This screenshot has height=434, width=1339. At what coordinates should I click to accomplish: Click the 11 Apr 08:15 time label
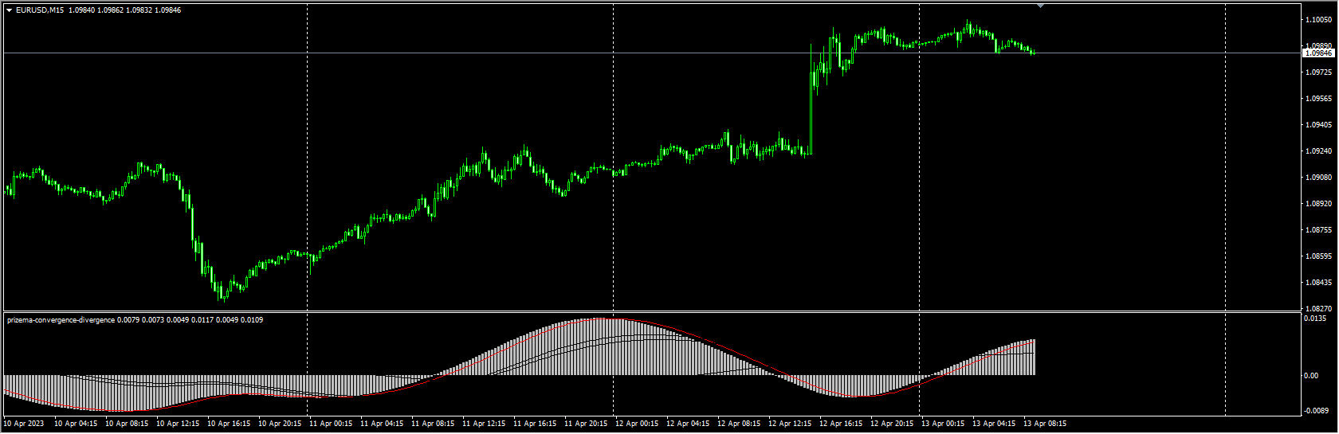tap(433, 424)
